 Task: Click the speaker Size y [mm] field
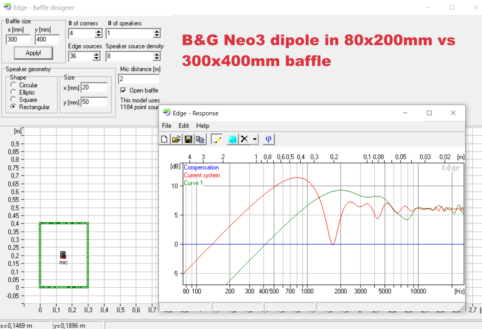94,102
